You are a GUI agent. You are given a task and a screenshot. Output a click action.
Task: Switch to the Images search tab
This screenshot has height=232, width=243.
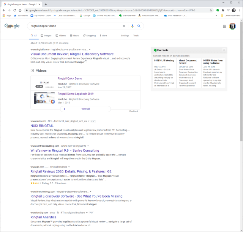pyautogui.click(x=46, y=36)
